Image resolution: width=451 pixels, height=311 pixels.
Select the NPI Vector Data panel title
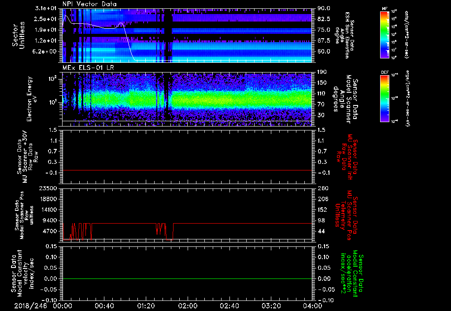tap(90, 4)
